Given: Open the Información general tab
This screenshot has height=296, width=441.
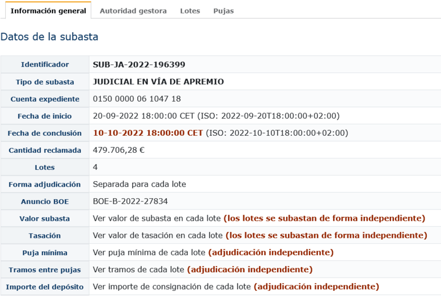Looking at the screenshot, I should click(48, 11).
